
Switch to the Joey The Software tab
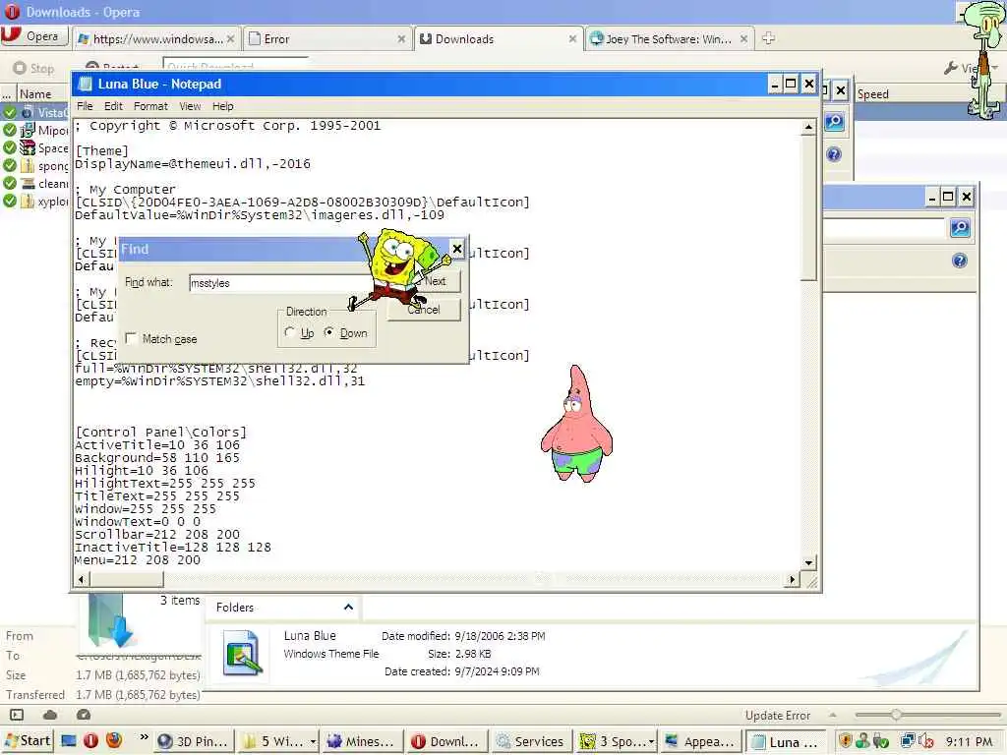point(668,39)
